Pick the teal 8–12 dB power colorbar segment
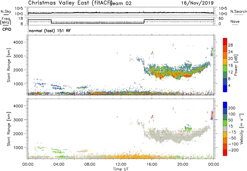Viewport: 247px width, 171px height. (225, 75)
